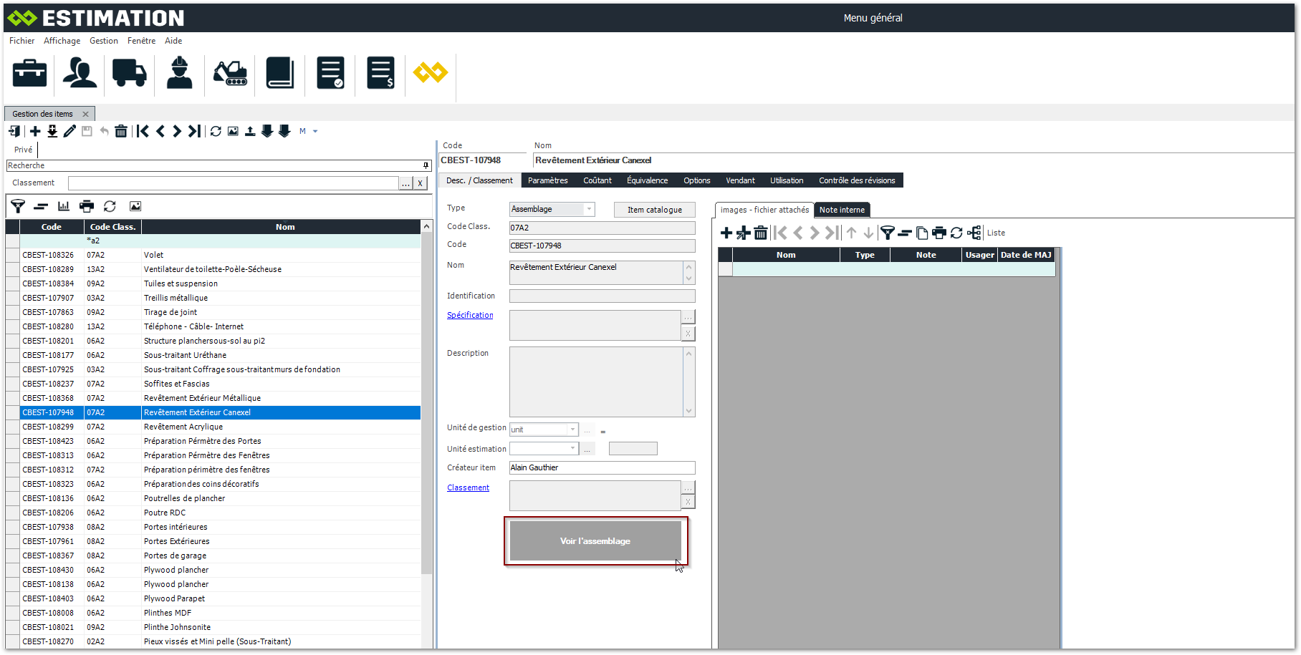Open the toolbox (projects) module icon
Screen dimensions: 1301x655
[x=29, y=73]
